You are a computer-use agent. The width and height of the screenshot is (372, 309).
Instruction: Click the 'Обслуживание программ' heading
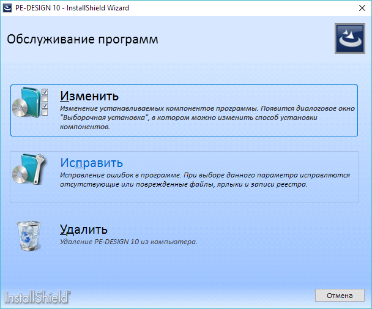coord(83,39)
